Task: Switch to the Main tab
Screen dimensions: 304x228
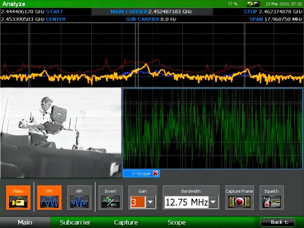Action: tap(25, 223)
